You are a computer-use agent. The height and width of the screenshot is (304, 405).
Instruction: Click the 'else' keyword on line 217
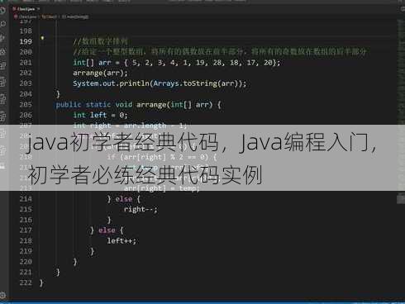click(x=107, y=230)
